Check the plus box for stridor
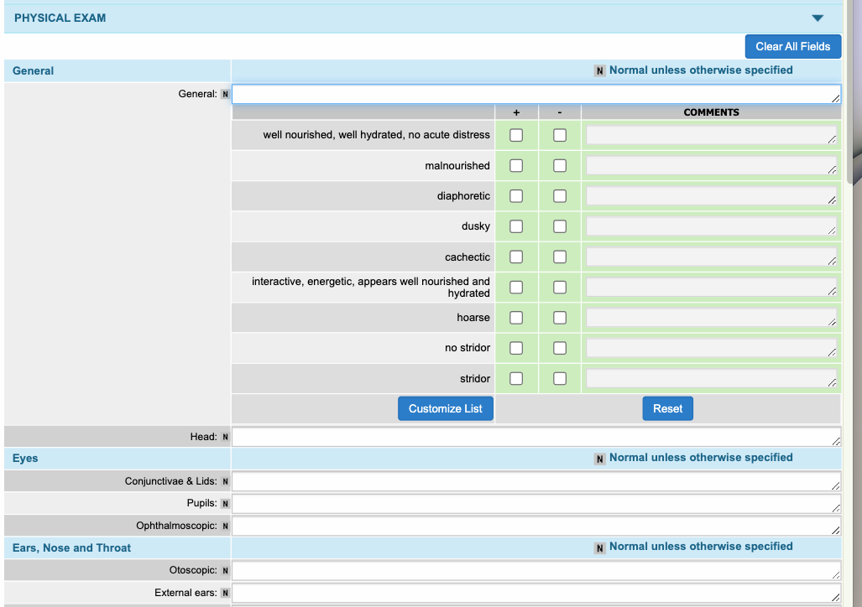 tap(516, 379)
